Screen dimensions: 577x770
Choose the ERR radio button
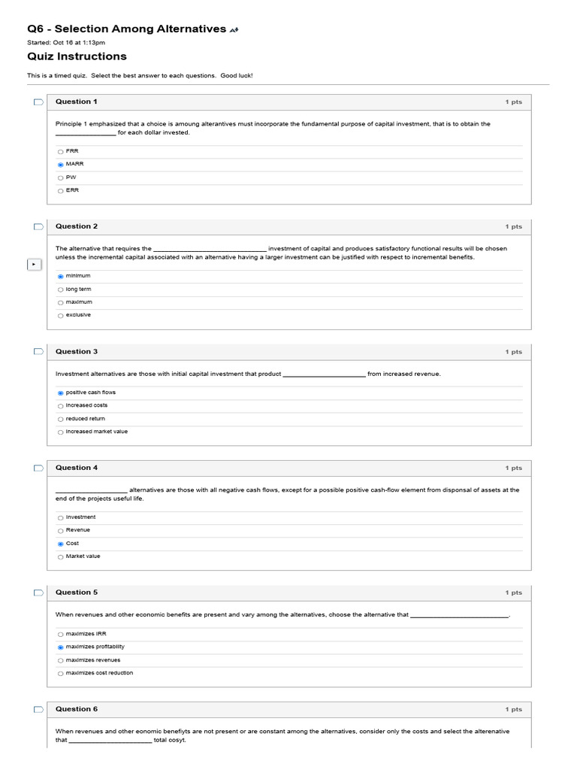61,191
